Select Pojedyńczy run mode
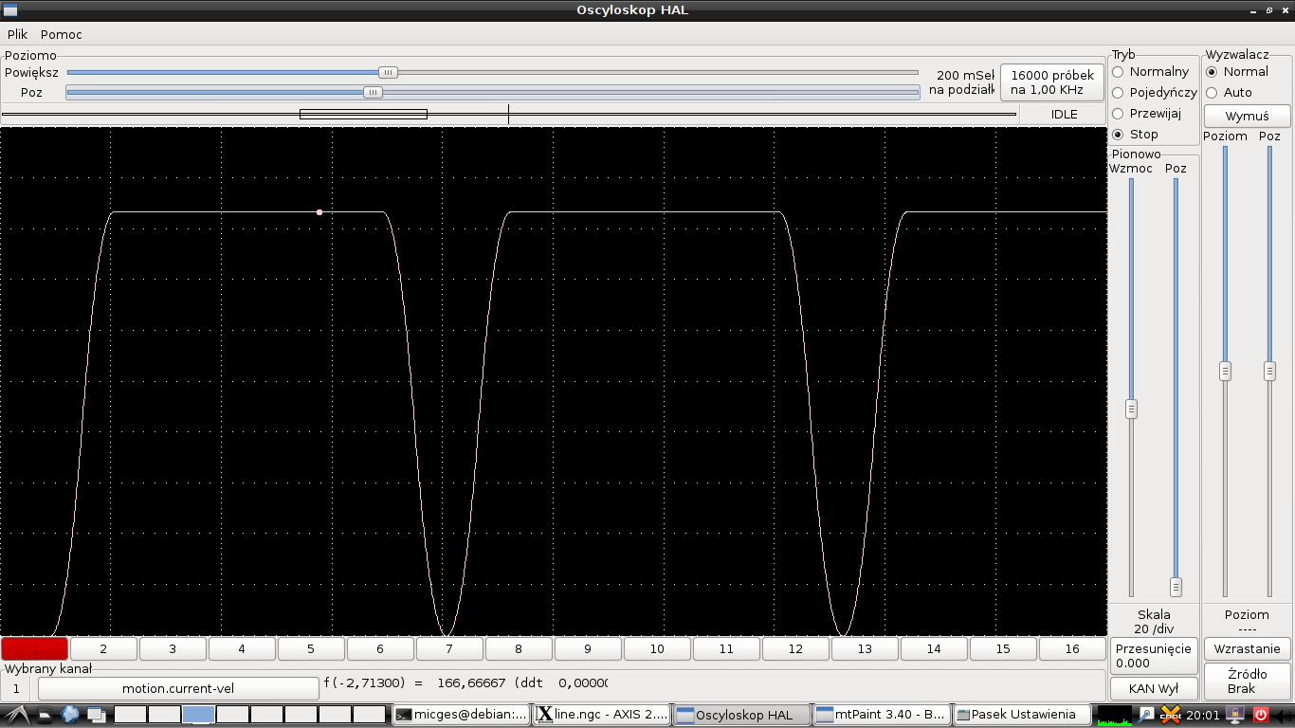 (x=1155, y=93)
